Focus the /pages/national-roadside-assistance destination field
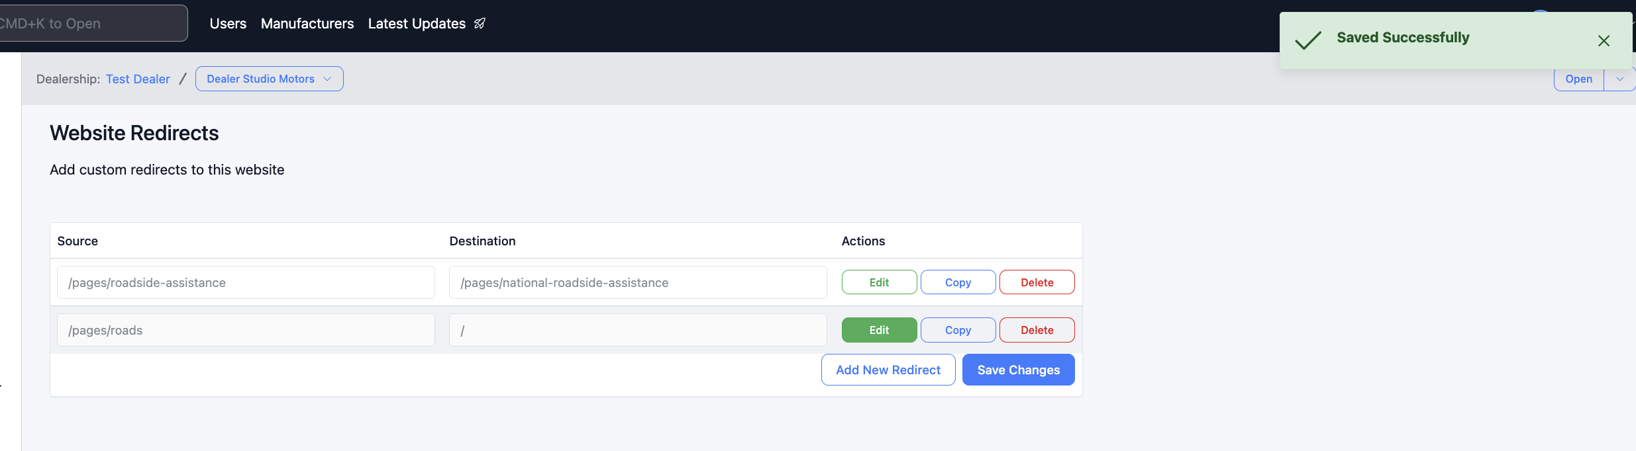The image size is (1636, 451). tap(637, 282)
